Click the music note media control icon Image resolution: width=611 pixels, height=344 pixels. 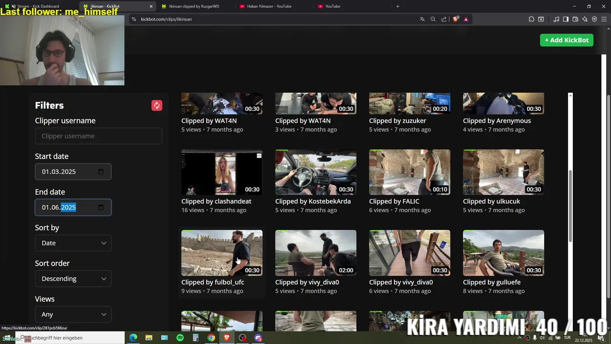pyautogui.click(x=556, y=19)
